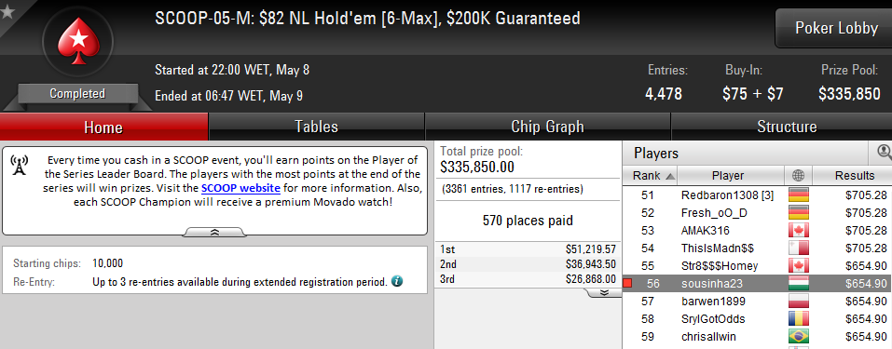Open the Chip Graph tab
Viewport: 892px width, 349px height.
click(x=547, y=127)
